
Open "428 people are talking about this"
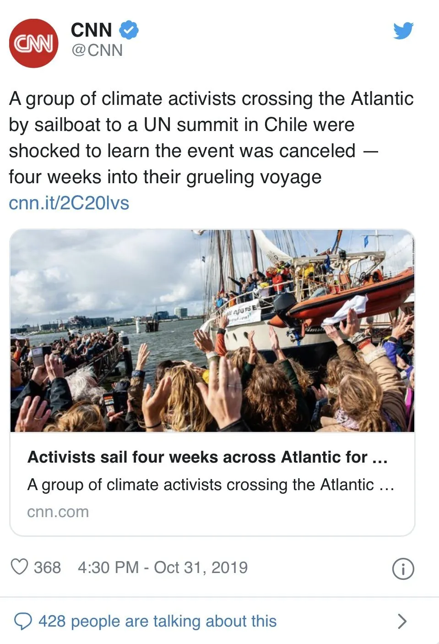pos(157,621)
